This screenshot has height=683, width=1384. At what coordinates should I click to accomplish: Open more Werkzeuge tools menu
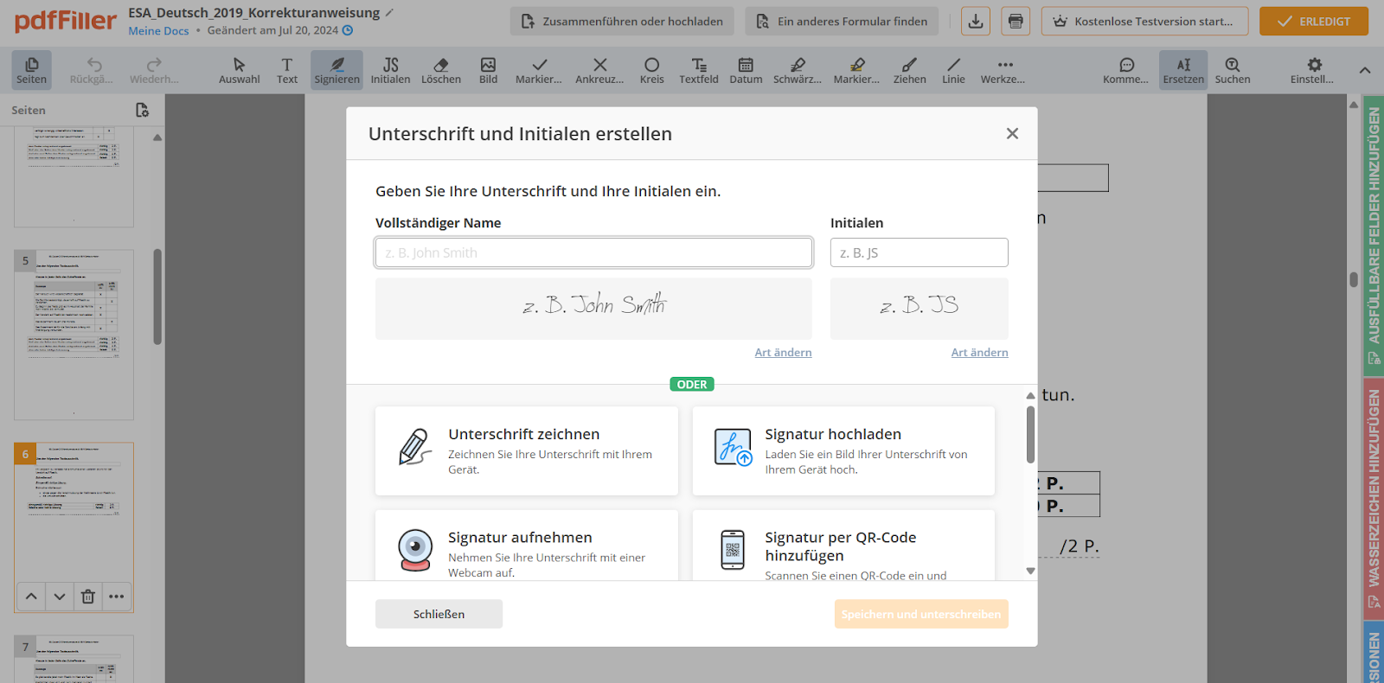pyautogui.click(x=1003, y=71)
